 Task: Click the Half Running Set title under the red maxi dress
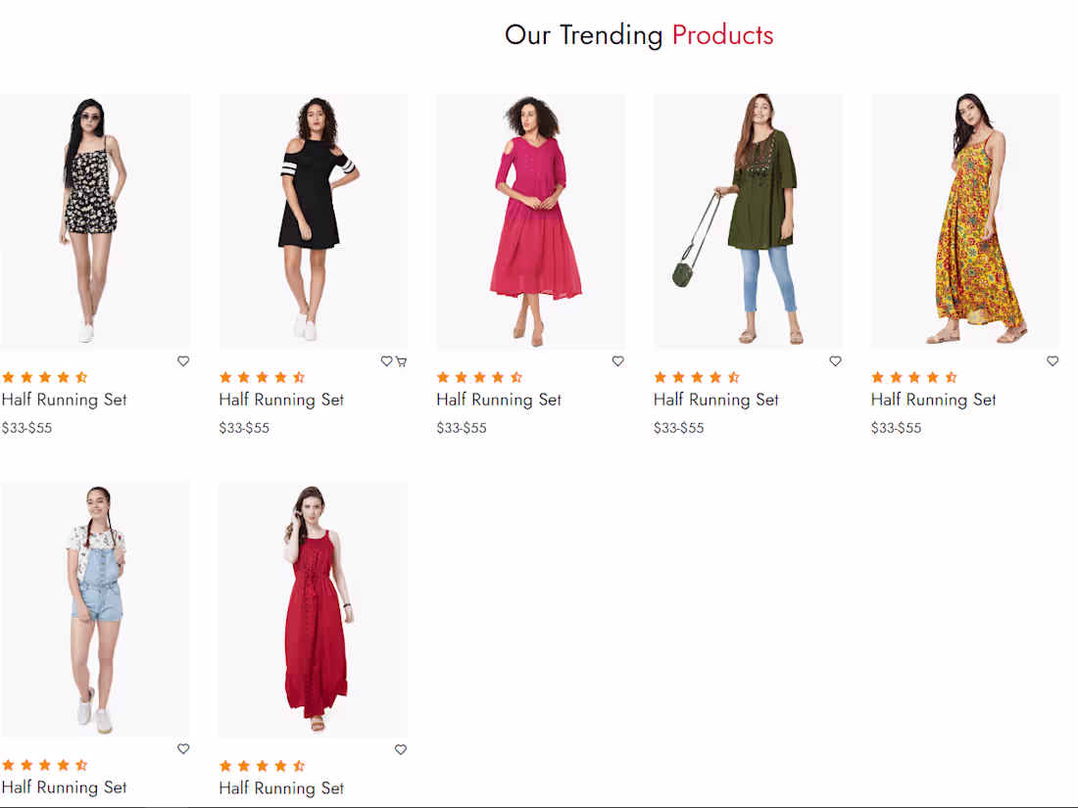pyautogui.click(x=281, y=787)
